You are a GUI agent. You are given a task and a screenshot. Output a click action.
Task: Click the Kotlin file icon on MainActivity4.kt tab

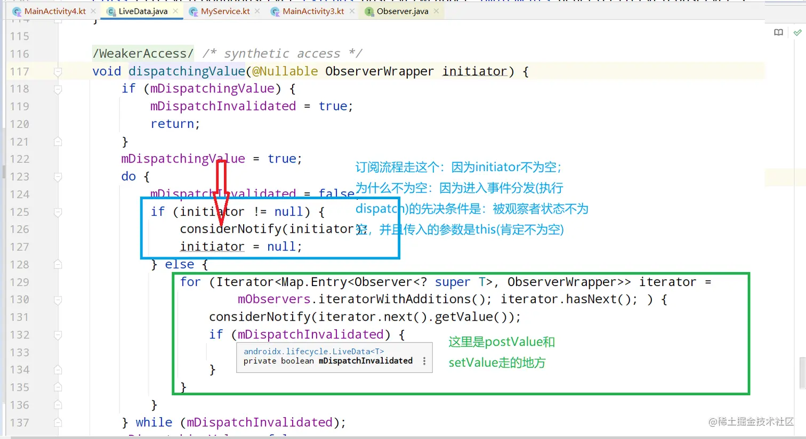coord(17,12)
